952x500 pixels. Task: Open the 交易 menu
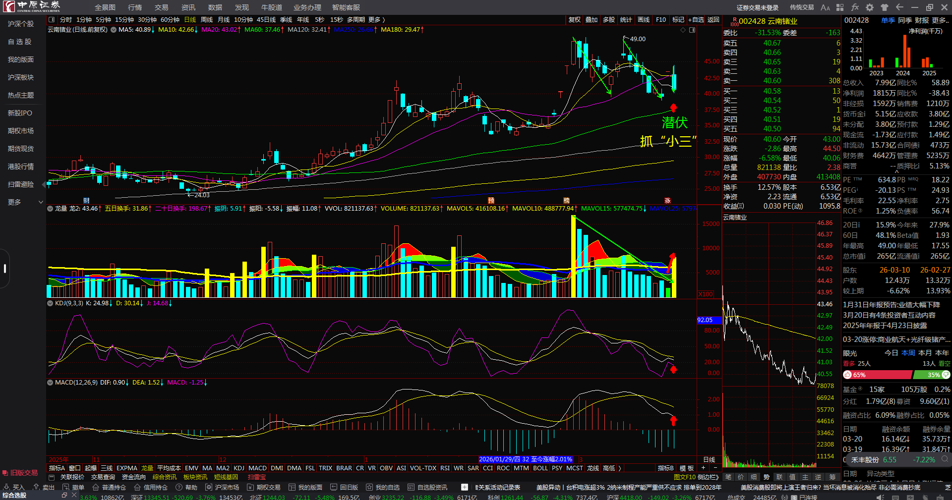click(x=161, y=7)
